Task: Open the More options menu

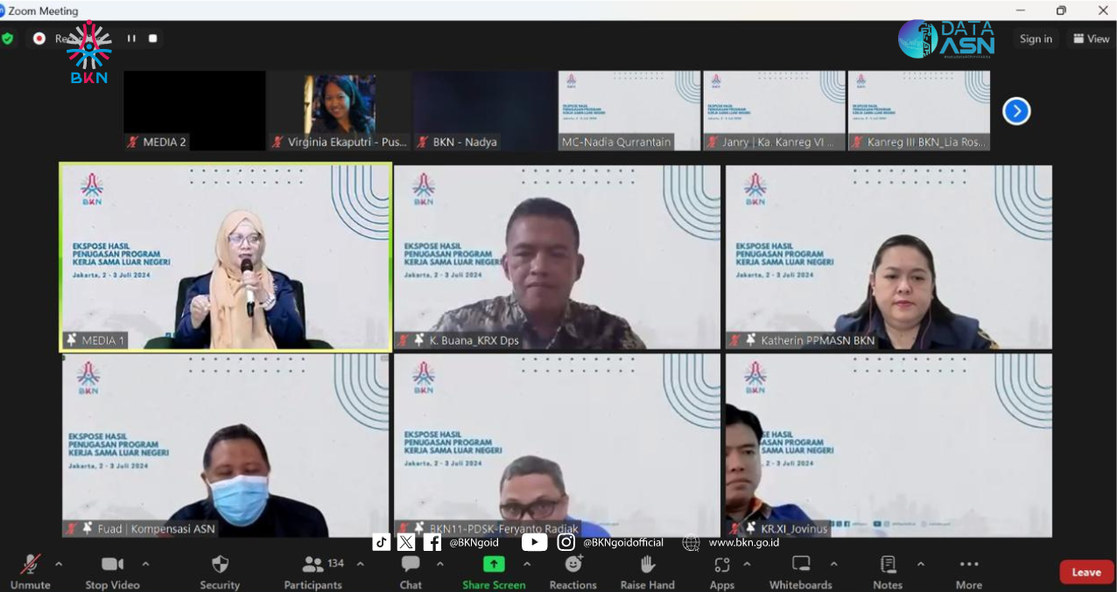Action: 969,565
